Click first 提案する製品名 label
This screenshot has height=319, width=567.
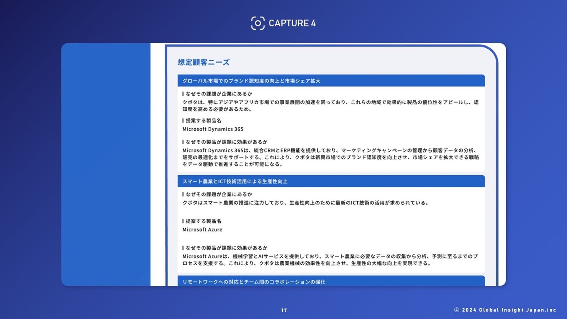(203, 121)
